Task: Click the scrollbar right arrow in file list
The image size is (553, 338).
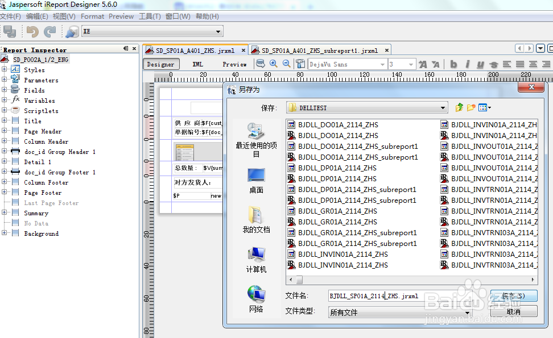Action: [533, 280]
